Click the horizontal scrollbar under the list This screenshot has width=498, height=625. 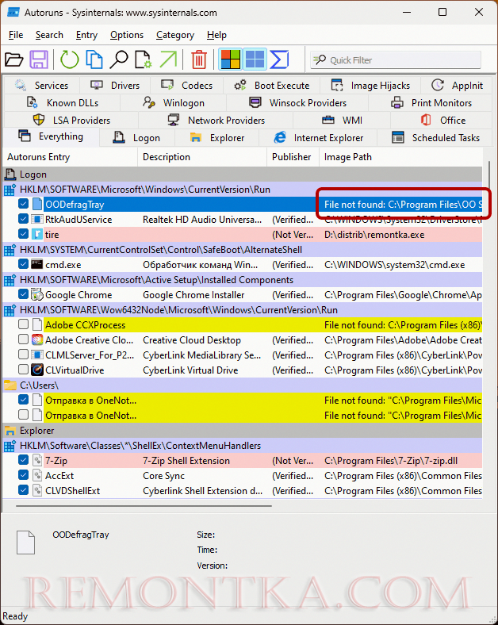[144, 506]
